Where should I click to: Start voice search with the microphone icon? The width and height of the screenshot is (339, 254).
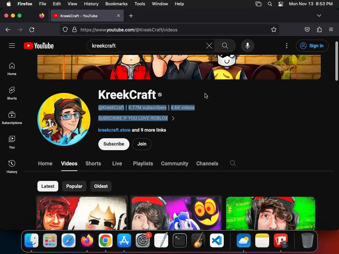248,46
